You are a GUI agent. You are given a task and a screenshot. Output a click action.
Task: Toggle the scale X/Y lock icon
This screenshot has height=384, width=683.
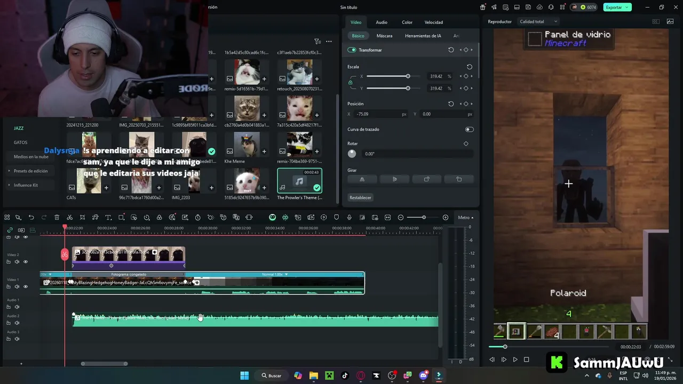(x=350, y=82)
